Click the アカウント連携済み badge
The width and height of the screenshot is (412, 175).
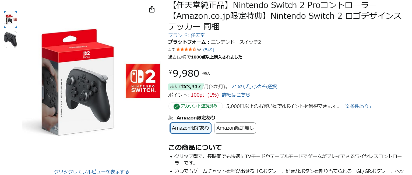tap(199, 106)
